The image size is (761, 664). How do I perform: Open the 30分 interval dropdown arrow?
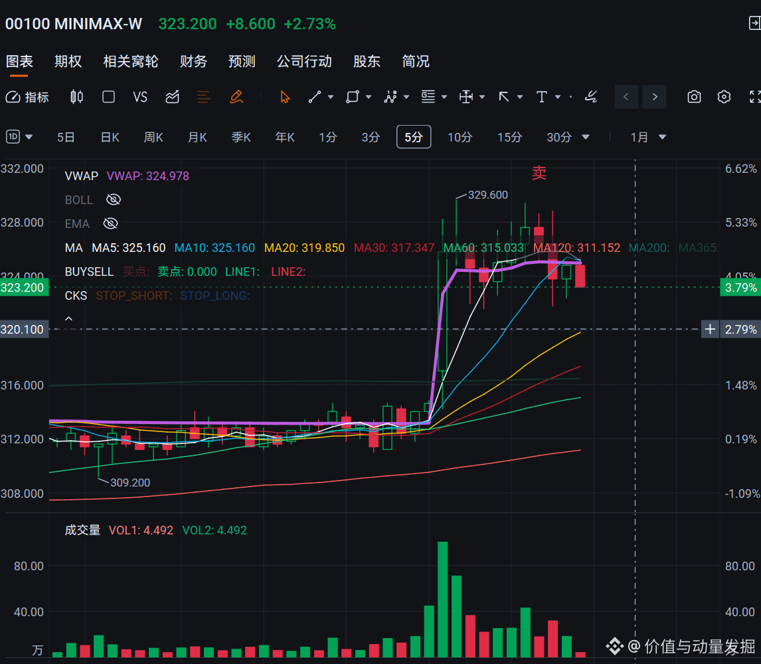(585, 138)
